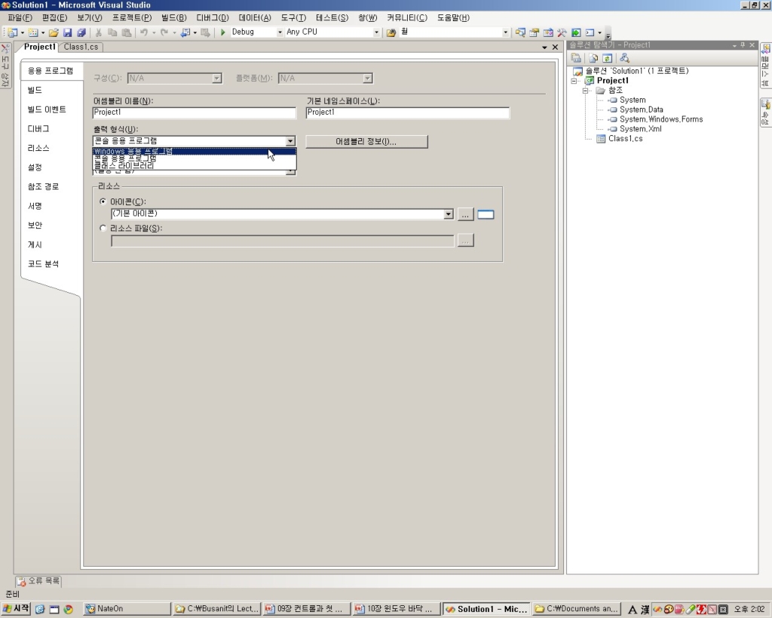Click the Redo arrow icon
The width and height of the screenshot is (772, 618).
(164, 32)
